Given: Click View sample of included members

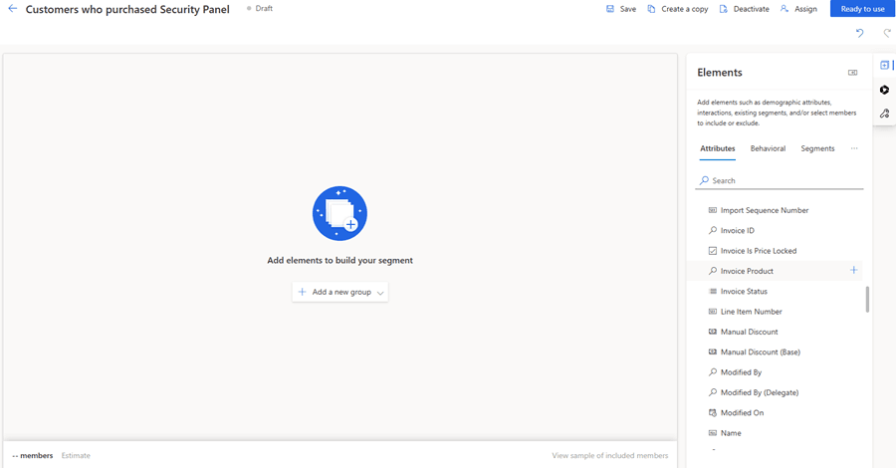Looking at the screenshot, I should [x=609, y=455].
